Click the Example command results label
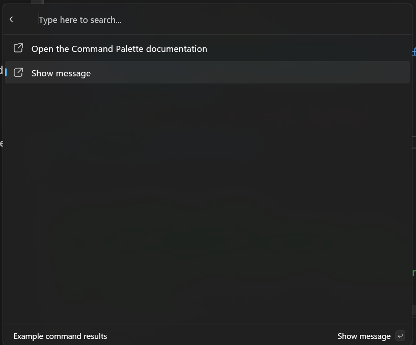Image resolution: width=416 pixels, height=345 pixels. 60,336
